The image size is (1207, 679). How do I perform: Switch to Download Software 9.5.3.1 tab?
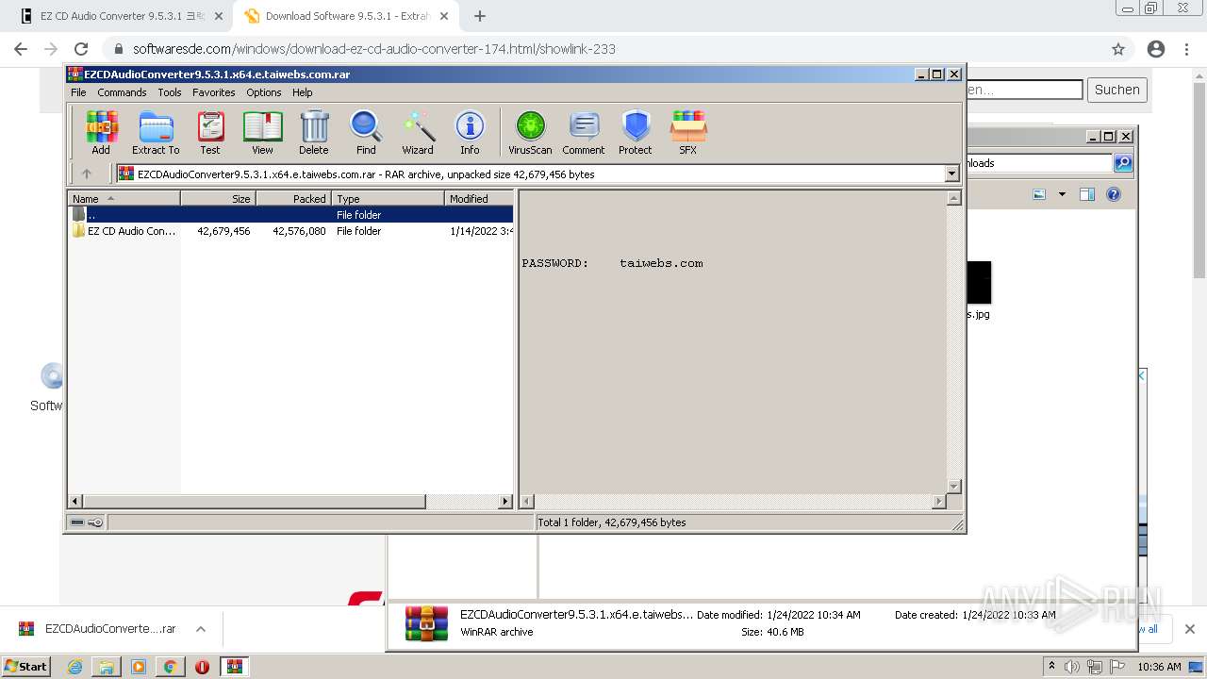coord(347,16)
